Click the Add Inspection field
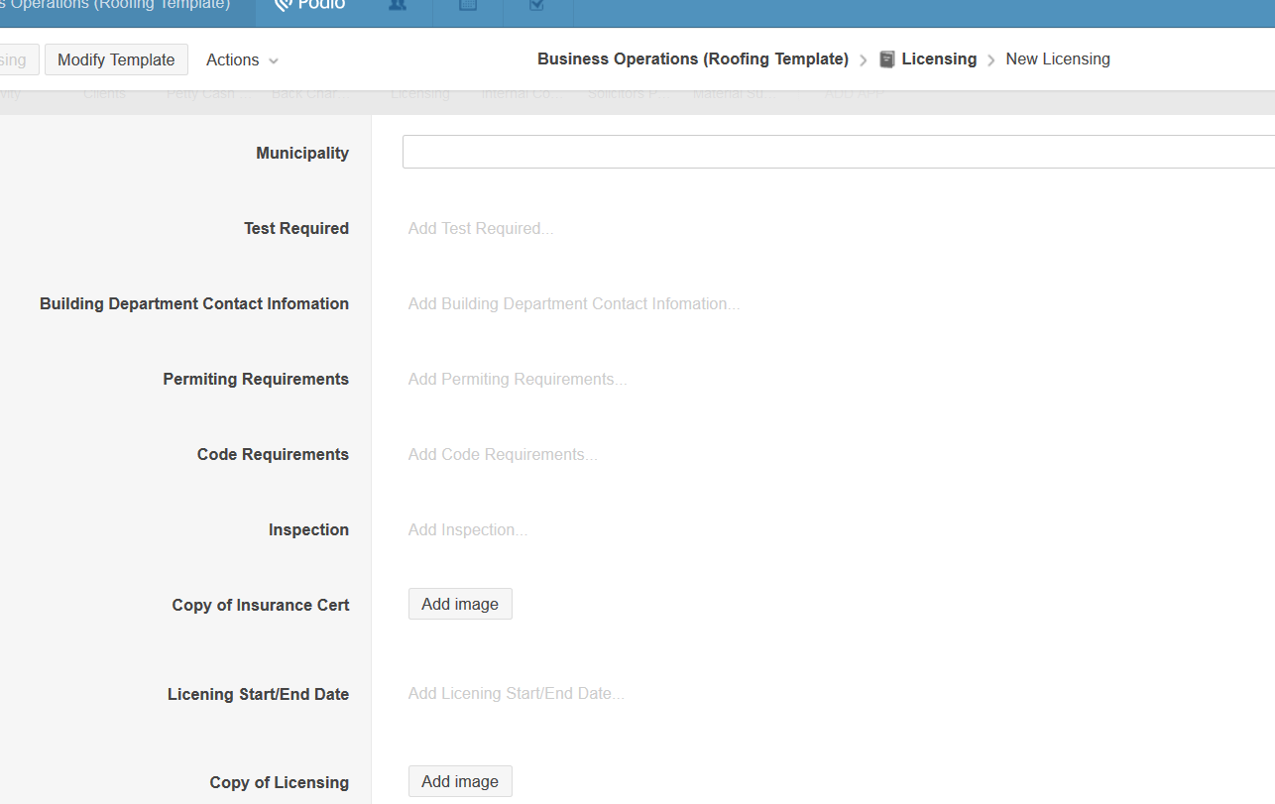 [468, 530]
